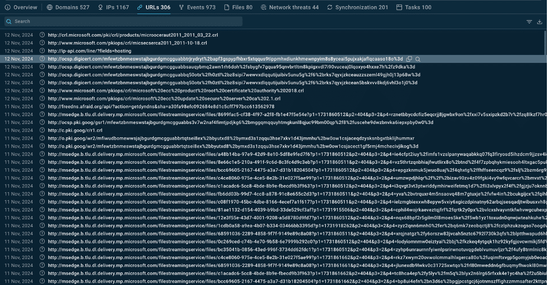Open the ip-api.com/line/?fields=hosting URL
This screenshot has height=285, width=548.
tap(89, 50)
